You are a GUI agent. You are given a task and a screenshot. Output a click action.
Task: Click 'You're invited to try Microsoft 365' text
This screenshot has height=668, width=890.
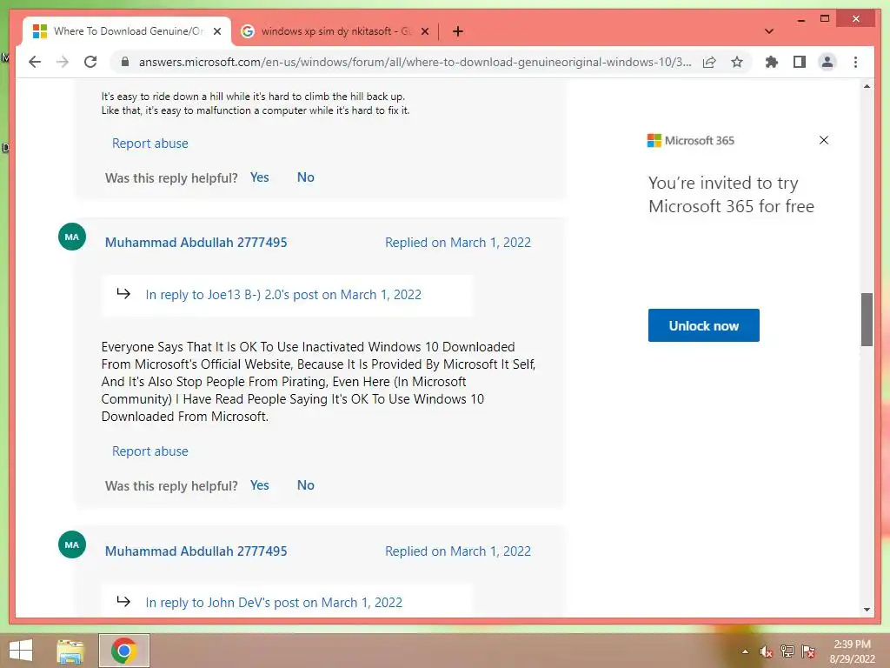731,194
